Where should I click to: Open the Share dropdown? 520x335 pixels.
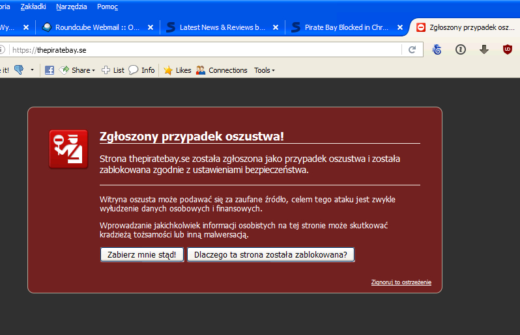coord(78,70)
